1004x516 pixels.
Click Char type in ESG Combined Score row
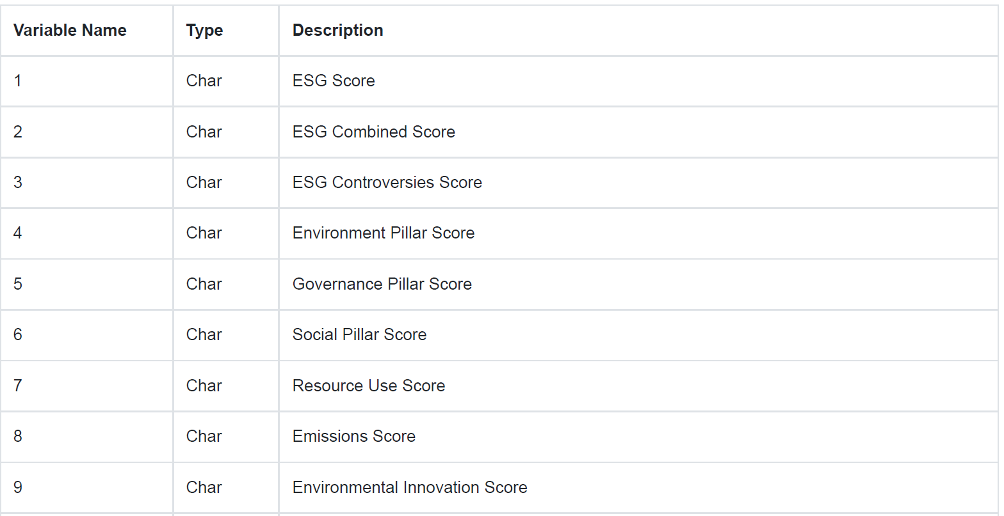pyautogui.click(x=204, y=132)
